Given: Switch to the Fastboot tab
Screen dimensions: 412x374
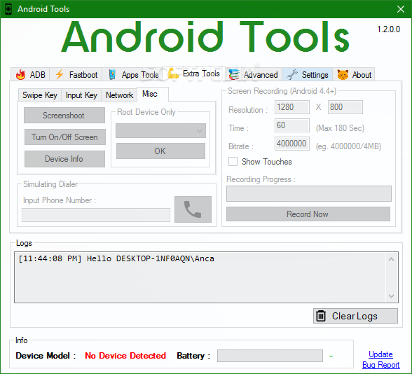Looking at the screenshot, I should click(76, 74).
